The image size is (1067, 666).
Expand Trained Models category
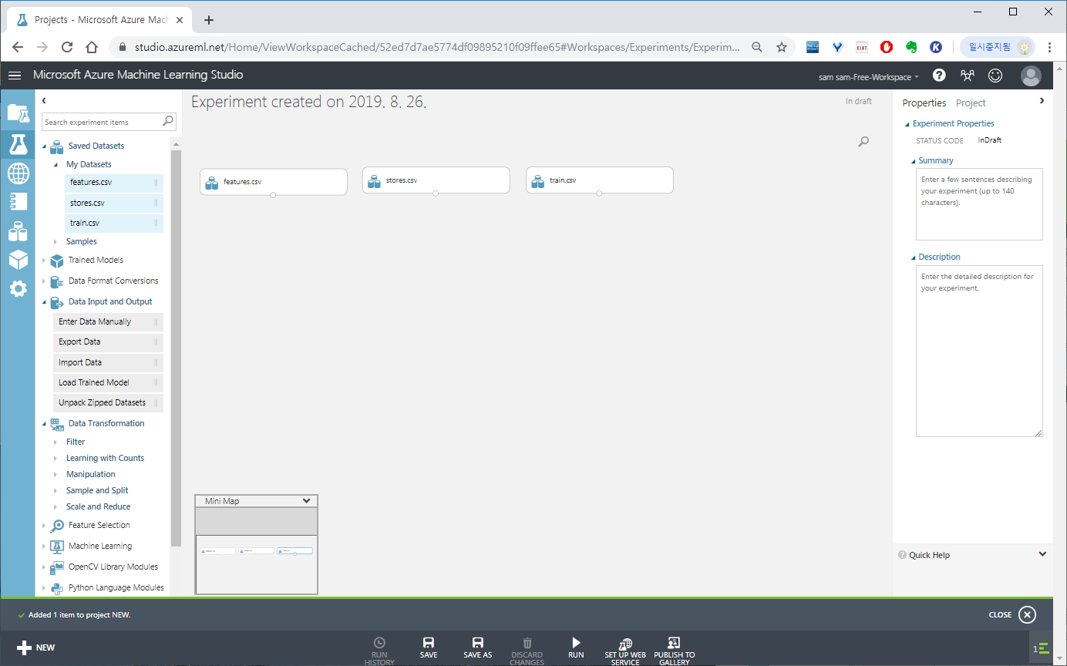[44, 261]
